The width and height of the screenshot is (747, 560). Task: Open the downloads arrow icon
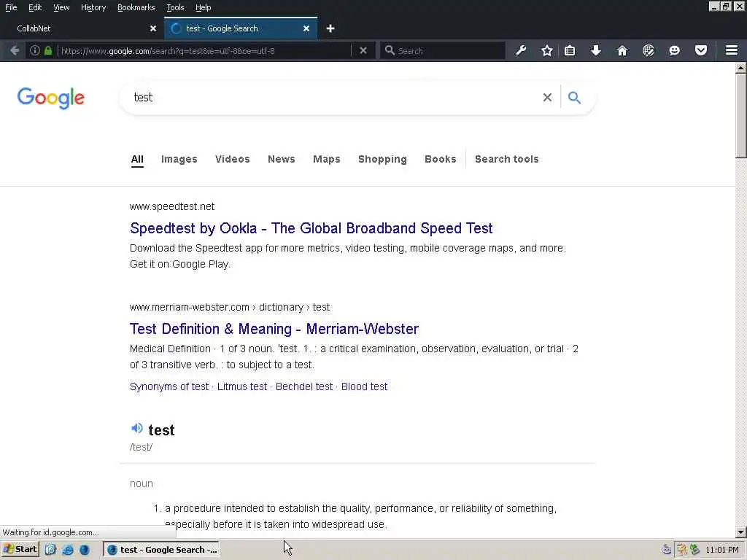point(596,50)
